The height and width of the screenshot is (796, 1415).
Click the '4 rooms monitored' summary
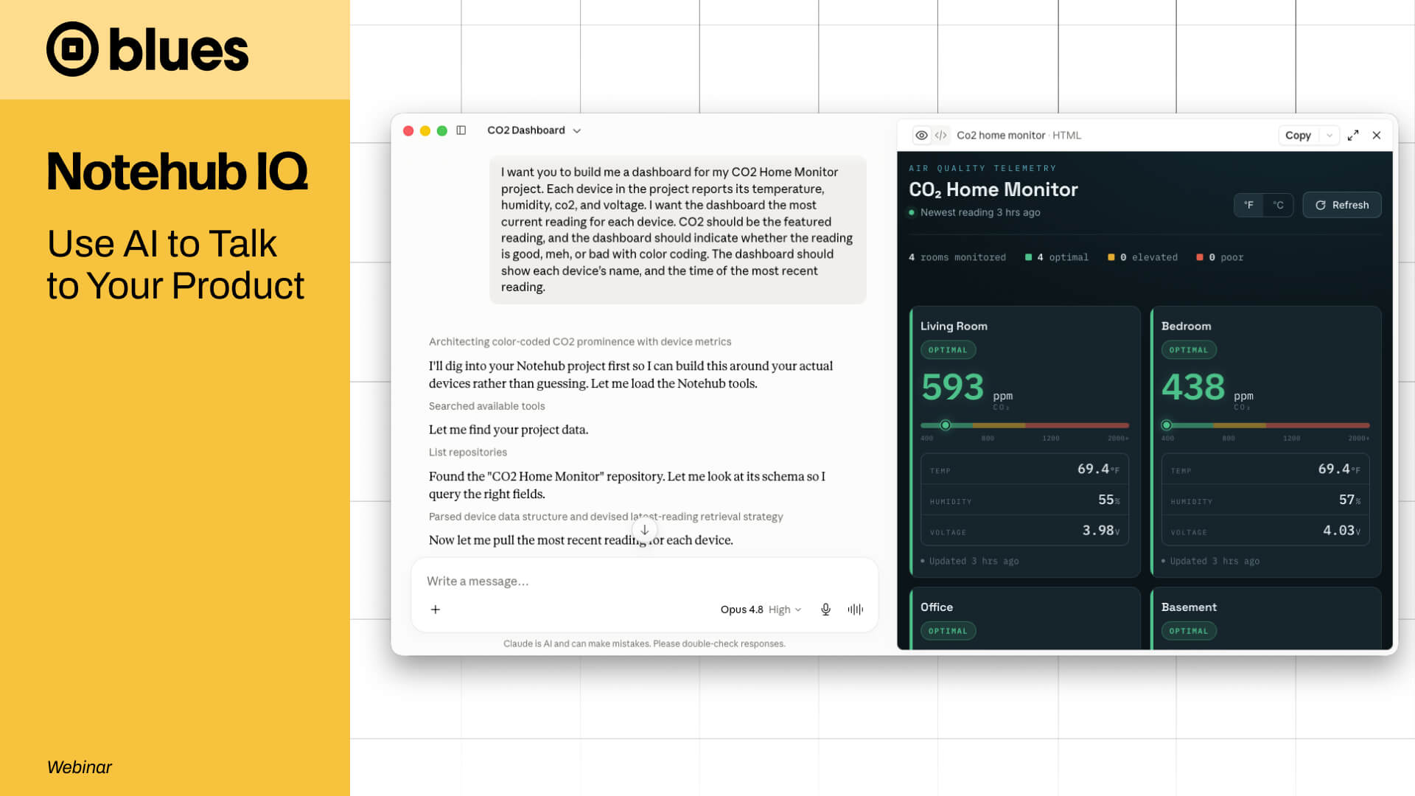(957, 257)
